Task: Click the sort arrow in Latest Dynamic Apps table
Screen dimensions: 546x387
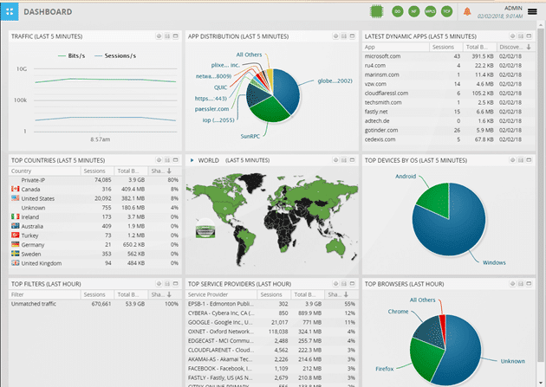Action: pyautogui.click(x=529, y=47)
